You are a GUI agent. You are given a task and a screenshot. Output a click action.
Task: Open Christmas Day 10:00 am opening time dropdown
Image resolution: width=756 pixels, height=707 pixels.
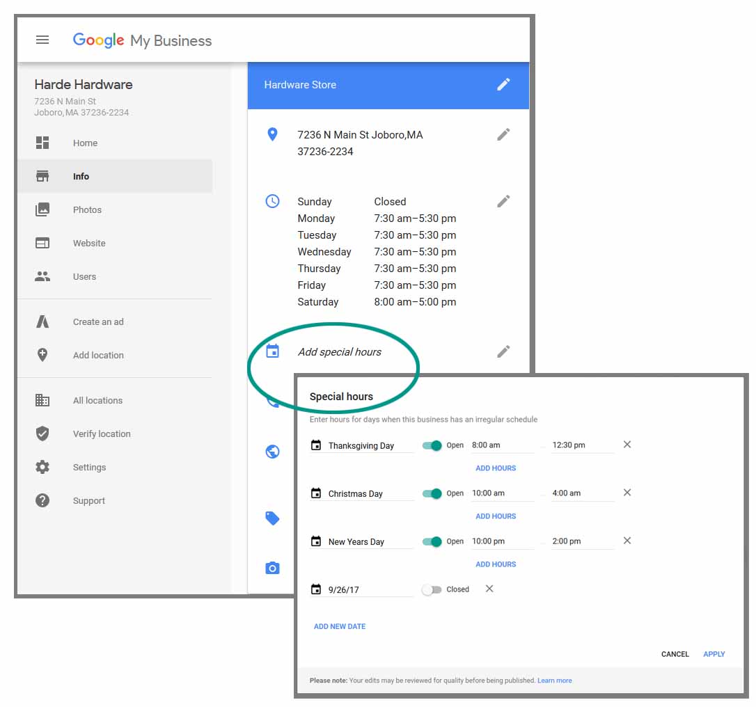tap(503, 493)
